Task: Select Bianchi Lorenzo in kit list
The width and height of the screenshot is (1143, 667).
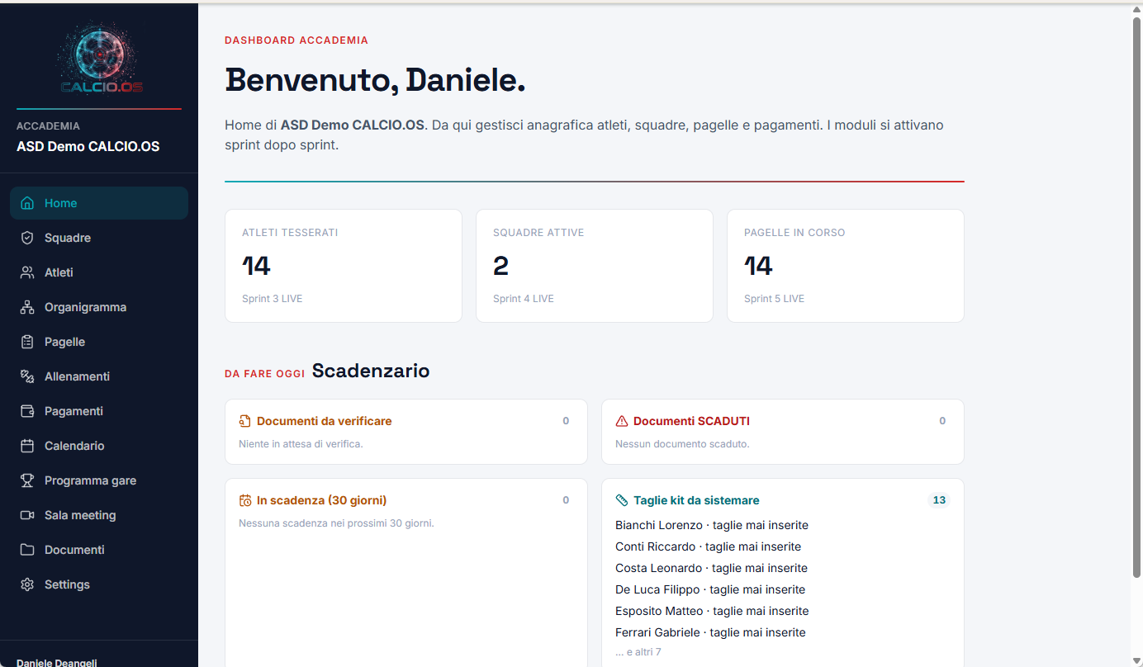Action: coord(712,525)
